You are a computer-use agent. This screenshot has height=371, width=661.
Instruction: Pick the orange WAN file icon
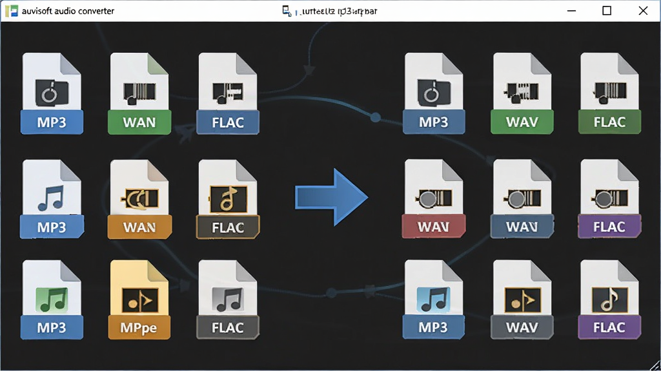click(x=139, y=199)
